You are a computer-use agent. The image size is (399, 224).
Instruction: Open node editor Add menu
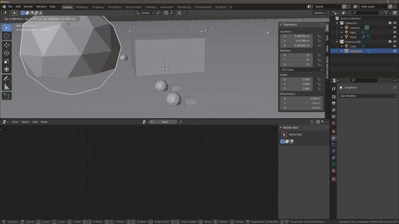pyautogui.click(x=35, y=122)
